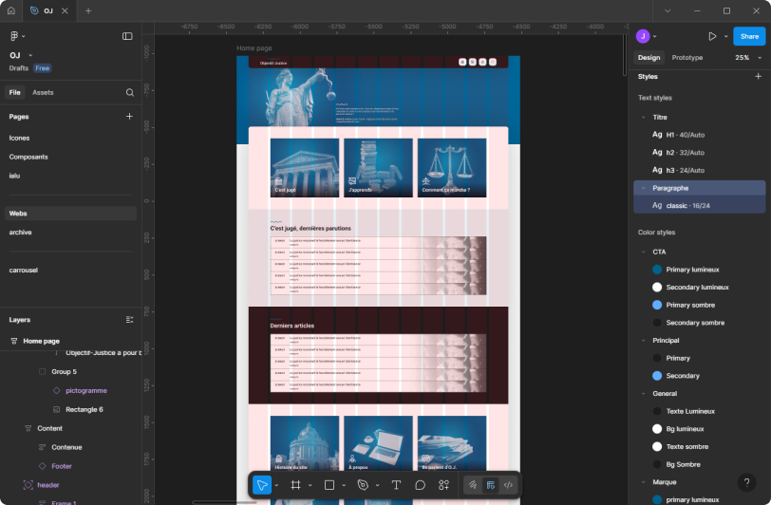Click the Primary lumineux CTA color swatch

(x=657, y=270)
